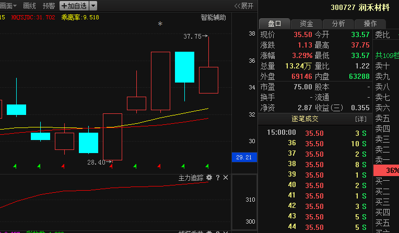Open the 预警 alert menu
The image size is (399, 233).
point(49,6)
